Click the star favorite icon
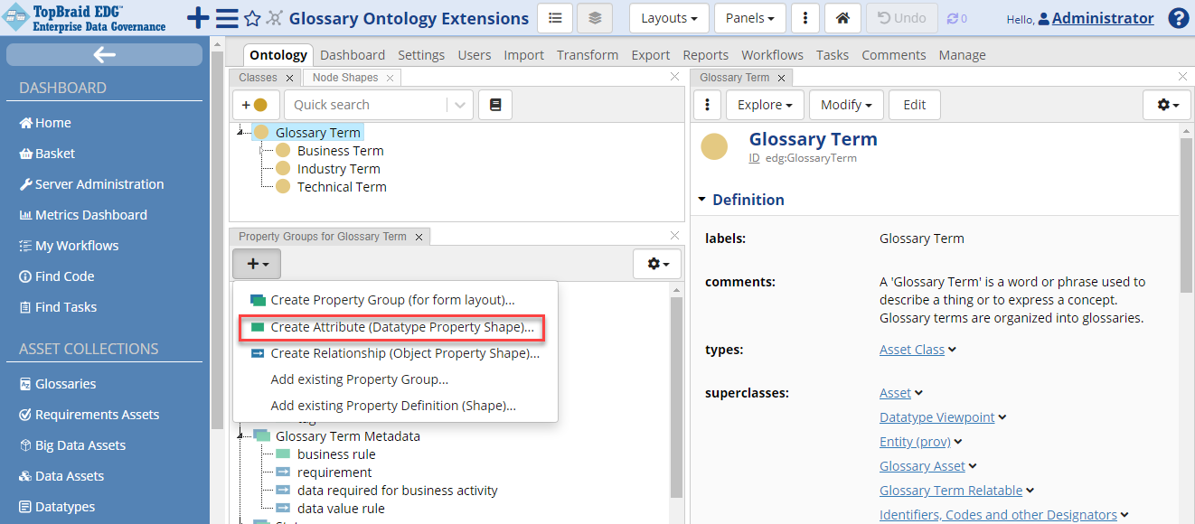 pos(252,18)
